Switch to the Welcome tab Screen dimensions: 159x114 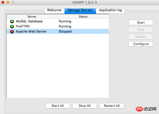[x=55, y=11]
